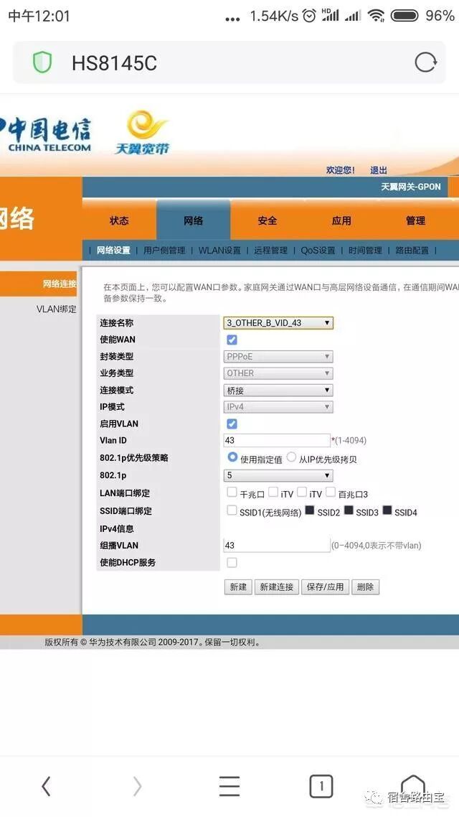Open the 封装类型 PPPoE dropdown

278,356
